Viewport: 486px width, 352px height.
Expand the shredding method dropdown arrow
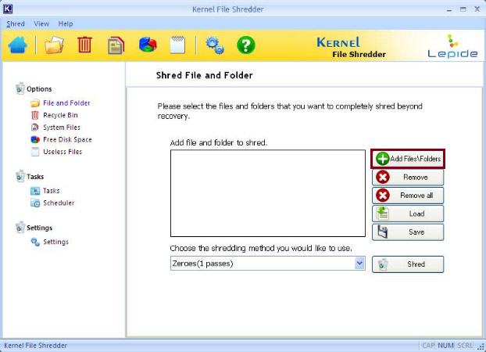(359, 264)
